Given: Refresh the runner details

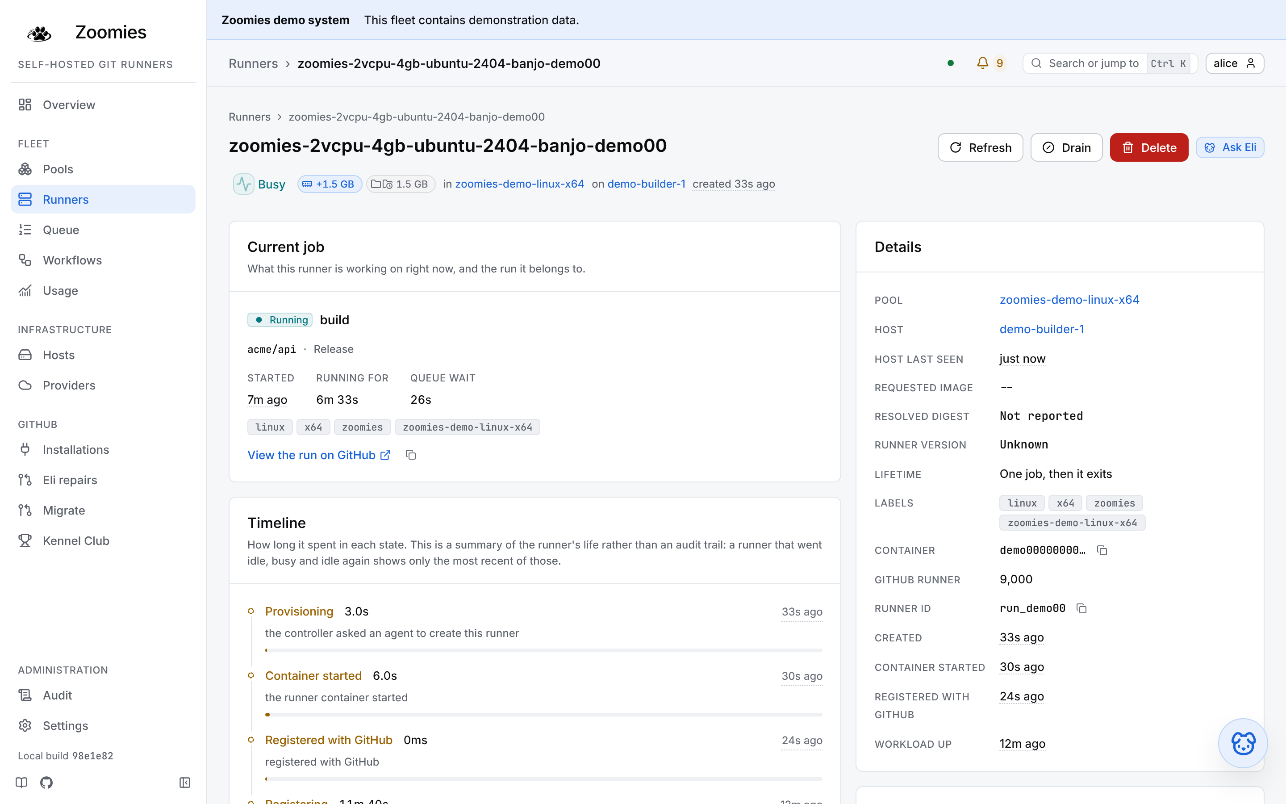Looking at the screenshot, I should pos(981,147).
